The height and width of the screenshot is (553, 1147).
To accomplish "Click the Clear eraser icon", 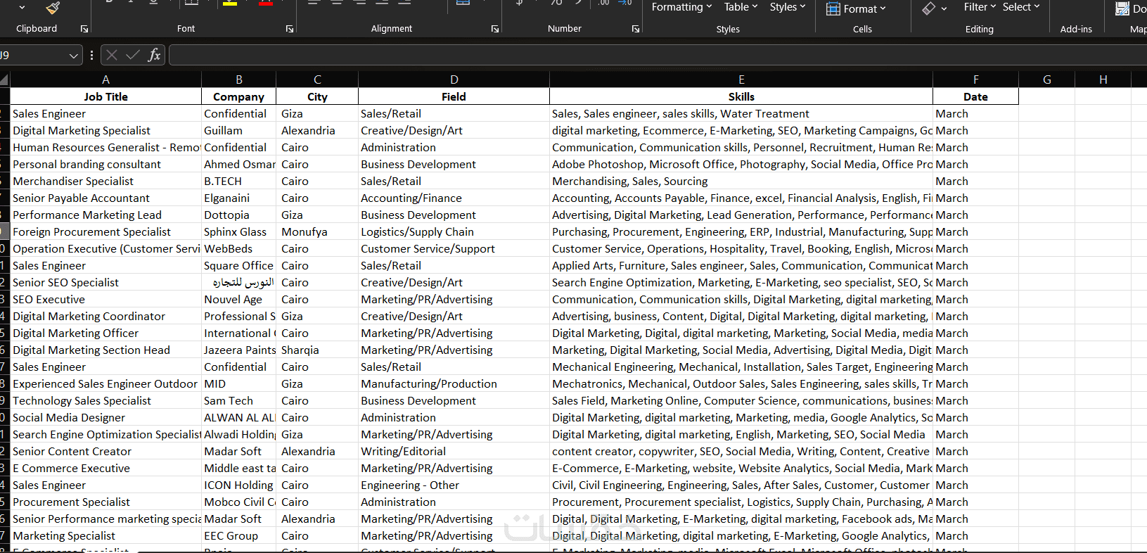I will [929, 8].
